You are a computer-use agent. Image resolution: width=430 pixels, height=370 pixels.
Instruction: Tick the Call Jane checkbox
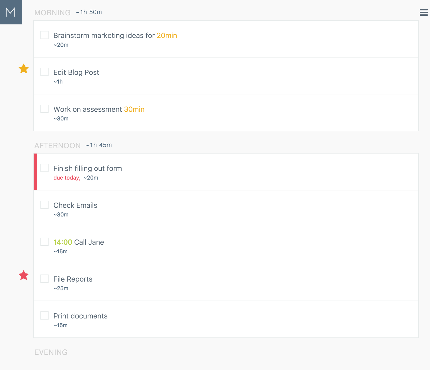44,242
